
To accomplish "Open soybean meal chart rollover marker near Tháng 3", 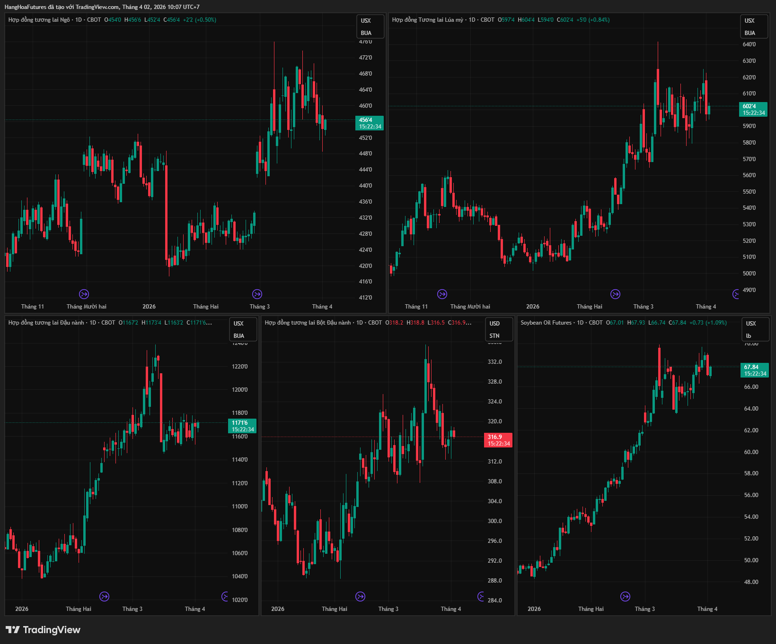I will coord(360,597).
